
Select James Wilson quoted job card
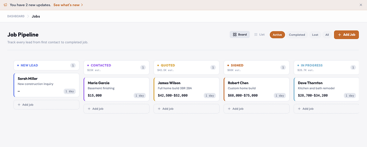186,89
